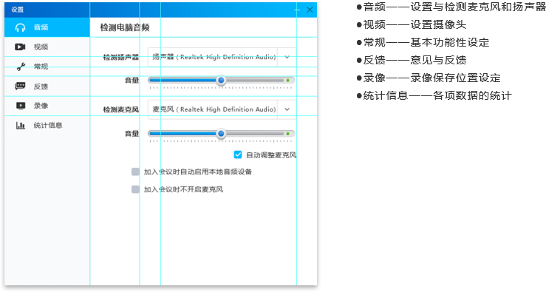
Task: Enable 加入会议时自动启用本地音频设备 checkbox
Action: point(135,172)
